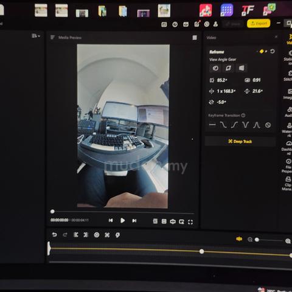Select the third View Angle Gear preset
The height and width of the screenshot is (292, 292).
click(x=242, y=68)
